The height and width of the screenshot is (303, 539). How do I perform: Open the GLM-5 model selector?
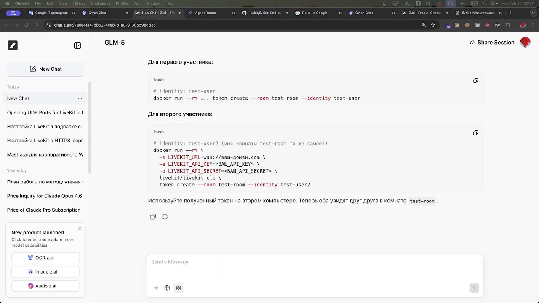click(x=115, y=43)
